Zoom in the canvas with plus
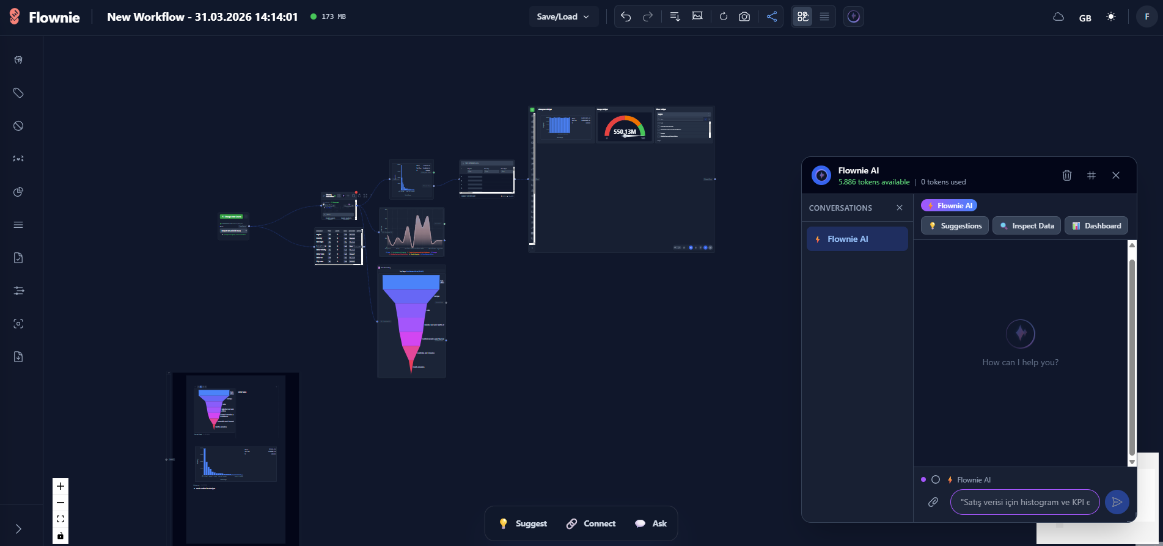This screenshot has width=1163, height=546. 61,486
